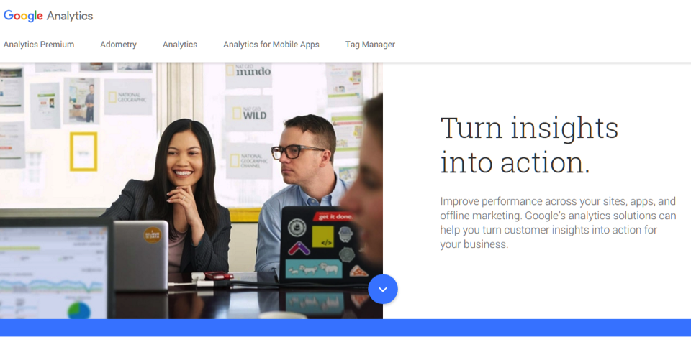Click the blue down-chevron circle button
This screenshot has height=337, width=691.
coord(382,289)
